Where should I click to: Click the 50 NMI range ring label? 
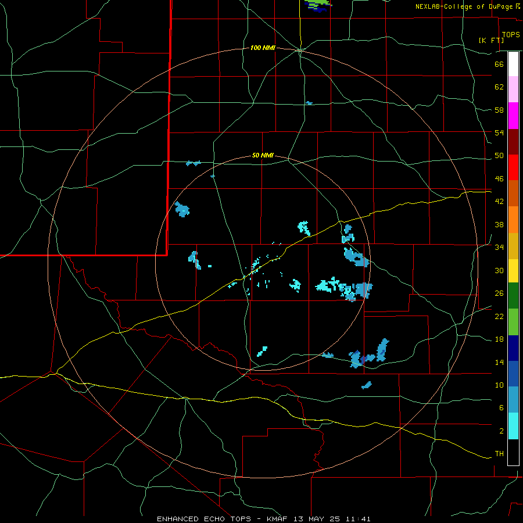[x=263, y=155]
